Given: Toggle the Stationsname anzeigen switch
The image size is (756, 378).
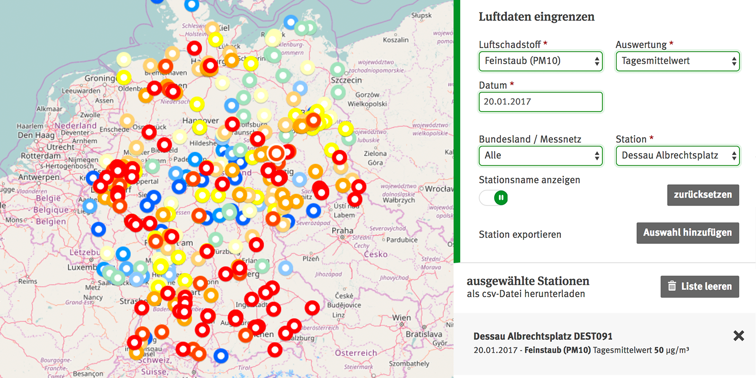Looking at the screenshot, I should point(494,198).
